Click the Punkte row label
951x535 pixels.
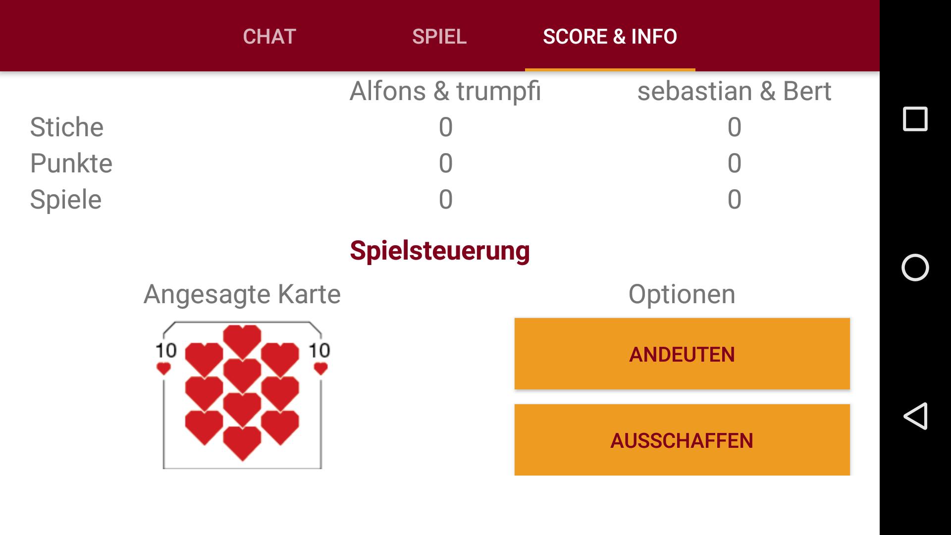point(70,163)
